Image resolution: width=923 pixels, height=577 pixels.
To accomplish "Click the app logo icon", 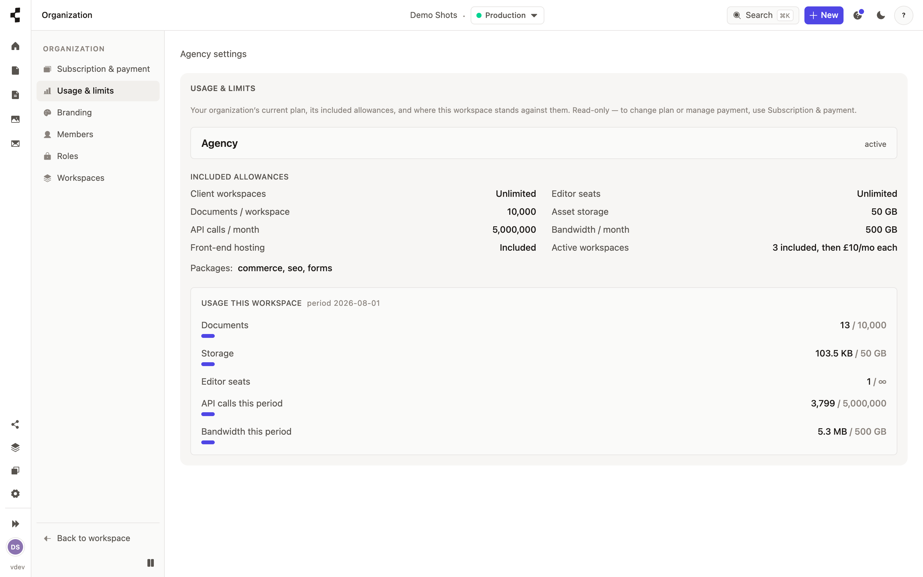I will [x=15, y=15].
